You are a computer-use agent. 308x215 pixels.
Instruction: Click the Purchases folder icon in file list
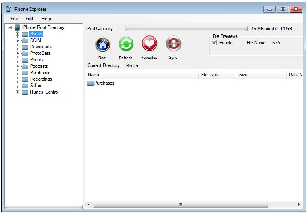[x=90, y=83]
